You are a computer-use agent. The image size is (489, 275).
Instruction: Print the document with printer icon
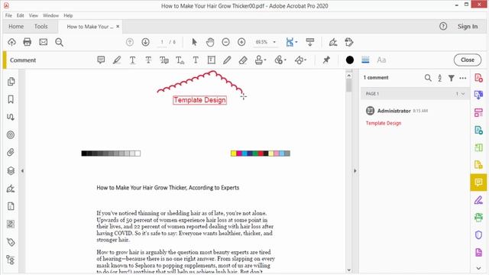[28, 42]
